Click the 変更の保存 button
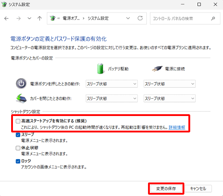The height and width of the screenshot is (196, 223). [x=166, y=188]
